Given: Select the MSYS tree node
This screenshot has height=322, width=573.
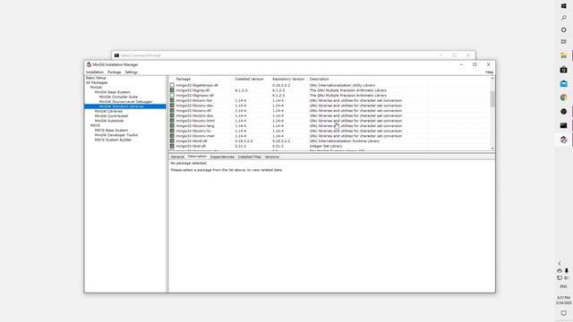Looking at the screenshot, I should (x=95, y=125).
